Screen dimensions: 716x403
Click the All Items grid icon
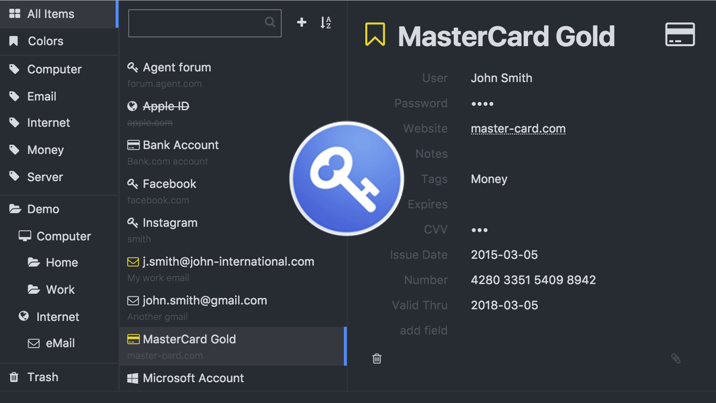(15, 13)
